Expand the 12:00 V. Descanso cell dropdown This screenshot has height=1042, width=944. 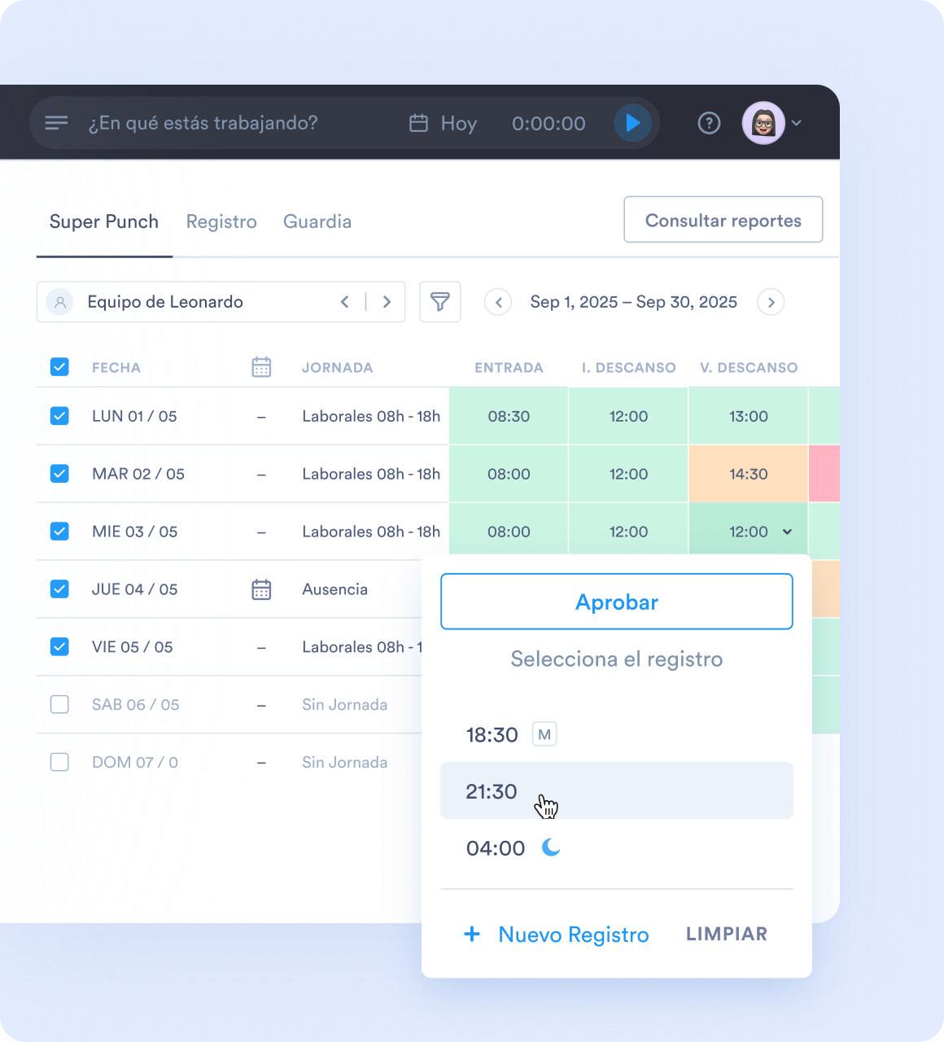[787, 532]
